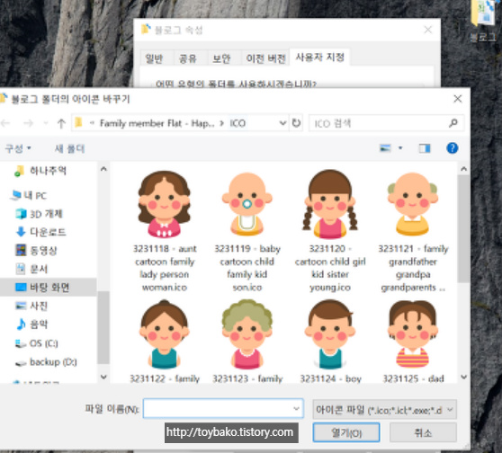Select the 3231119 baby icon file

click(247, 230)
